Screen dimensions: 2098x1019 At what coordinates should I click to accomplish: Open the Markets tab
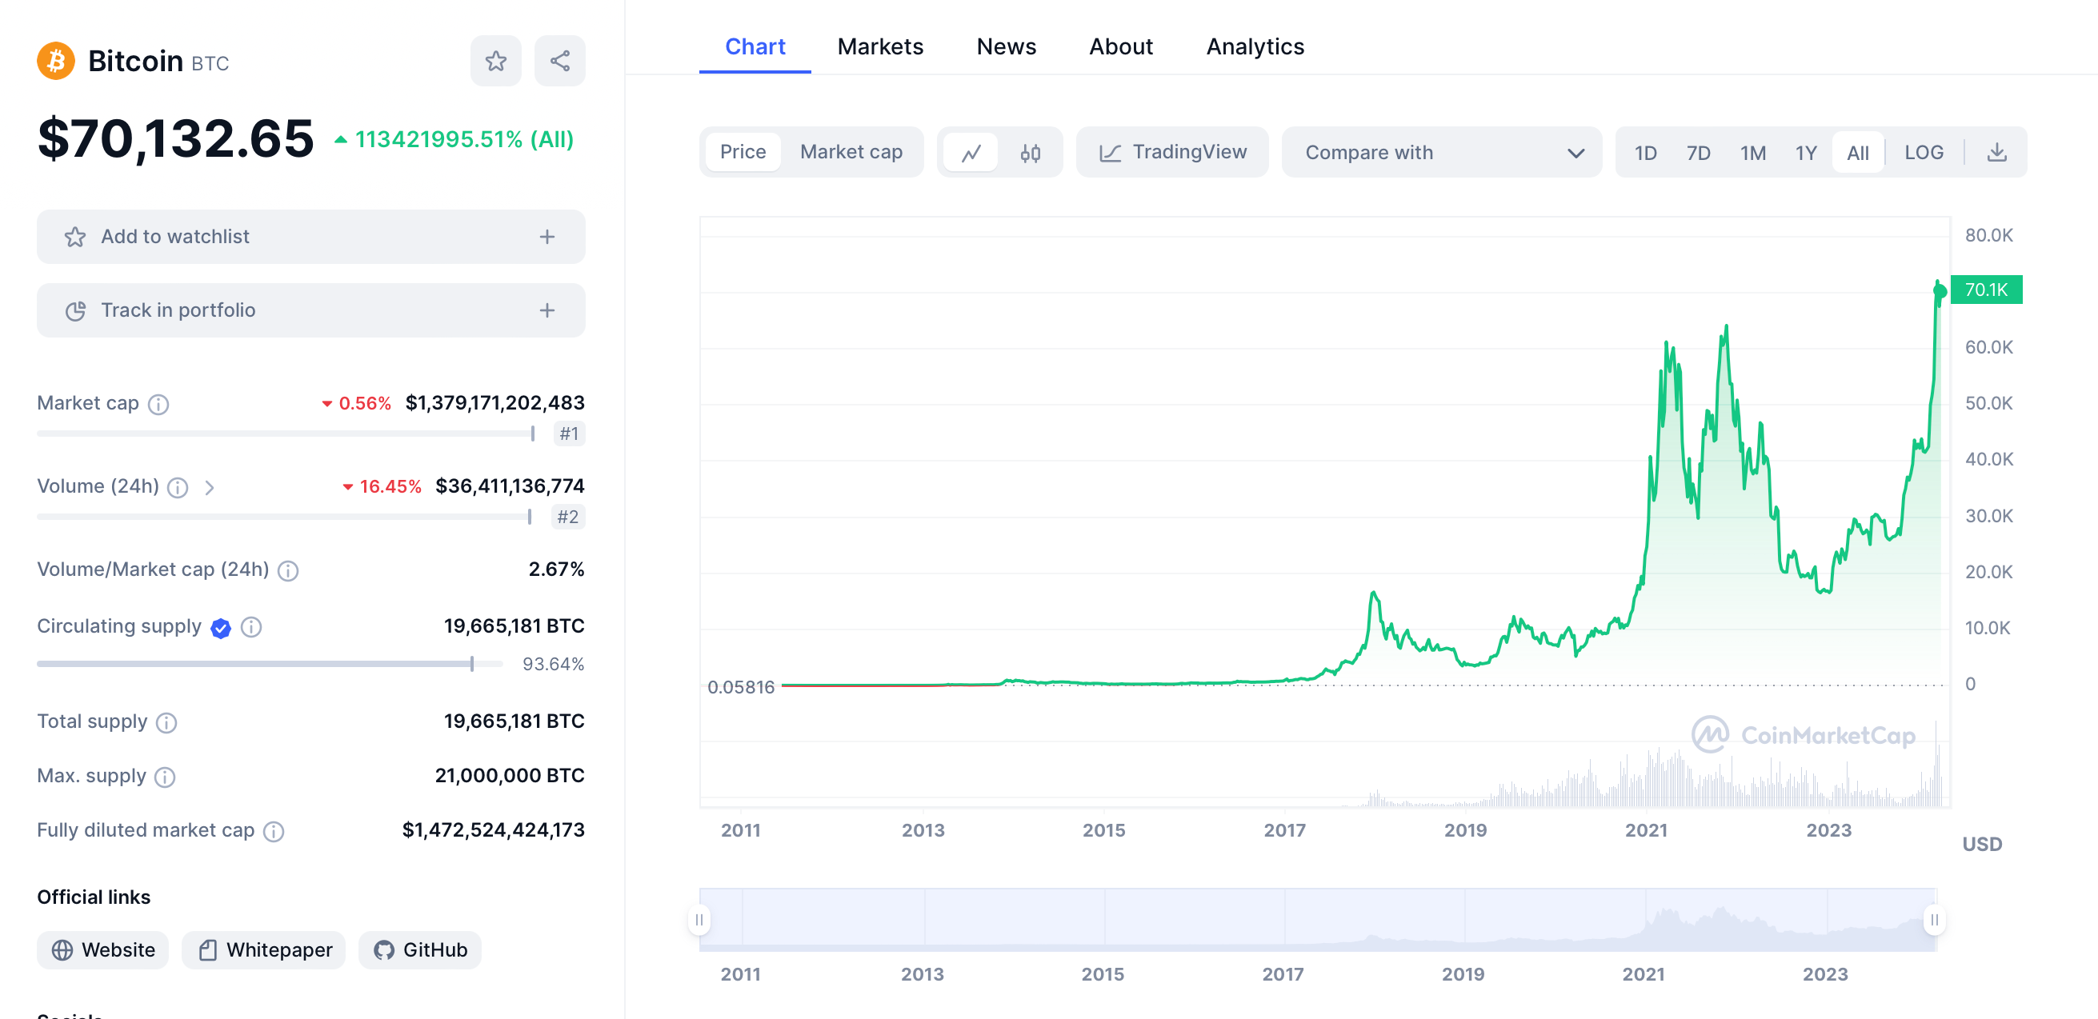click(x=879, y=46)
